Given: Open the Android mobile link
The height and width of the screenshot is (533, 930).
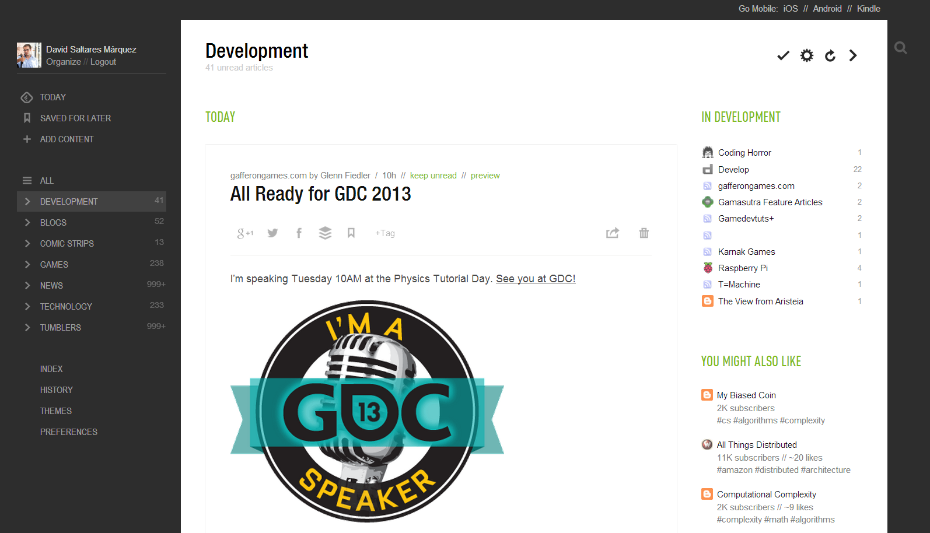Looking at the screenshot, I should pos(827,9).
